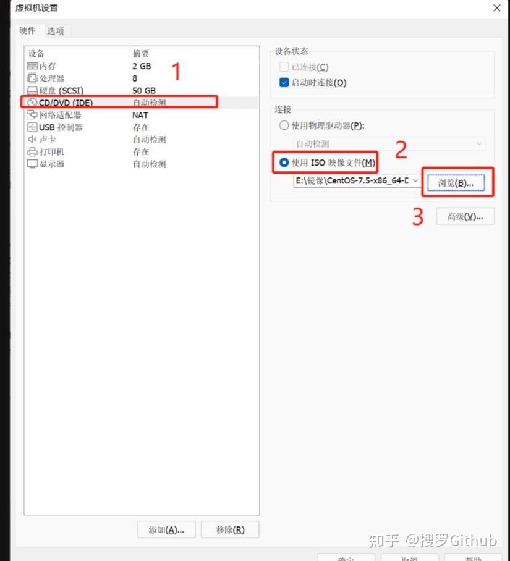Select the 打印机 printer icon

point(32,152)
